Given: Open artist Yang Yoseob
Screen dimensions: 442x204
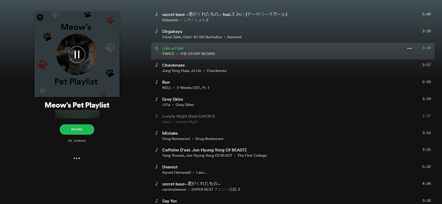Looking at the screenshot, I should point(173,155).
